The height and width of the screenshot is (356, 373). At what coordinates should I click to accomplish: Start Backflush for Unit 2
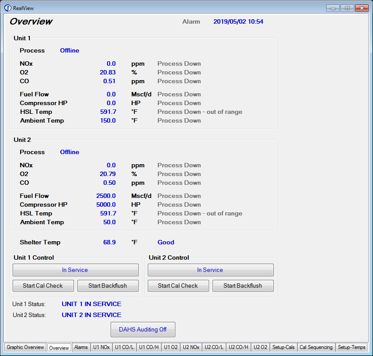[243, 286]
